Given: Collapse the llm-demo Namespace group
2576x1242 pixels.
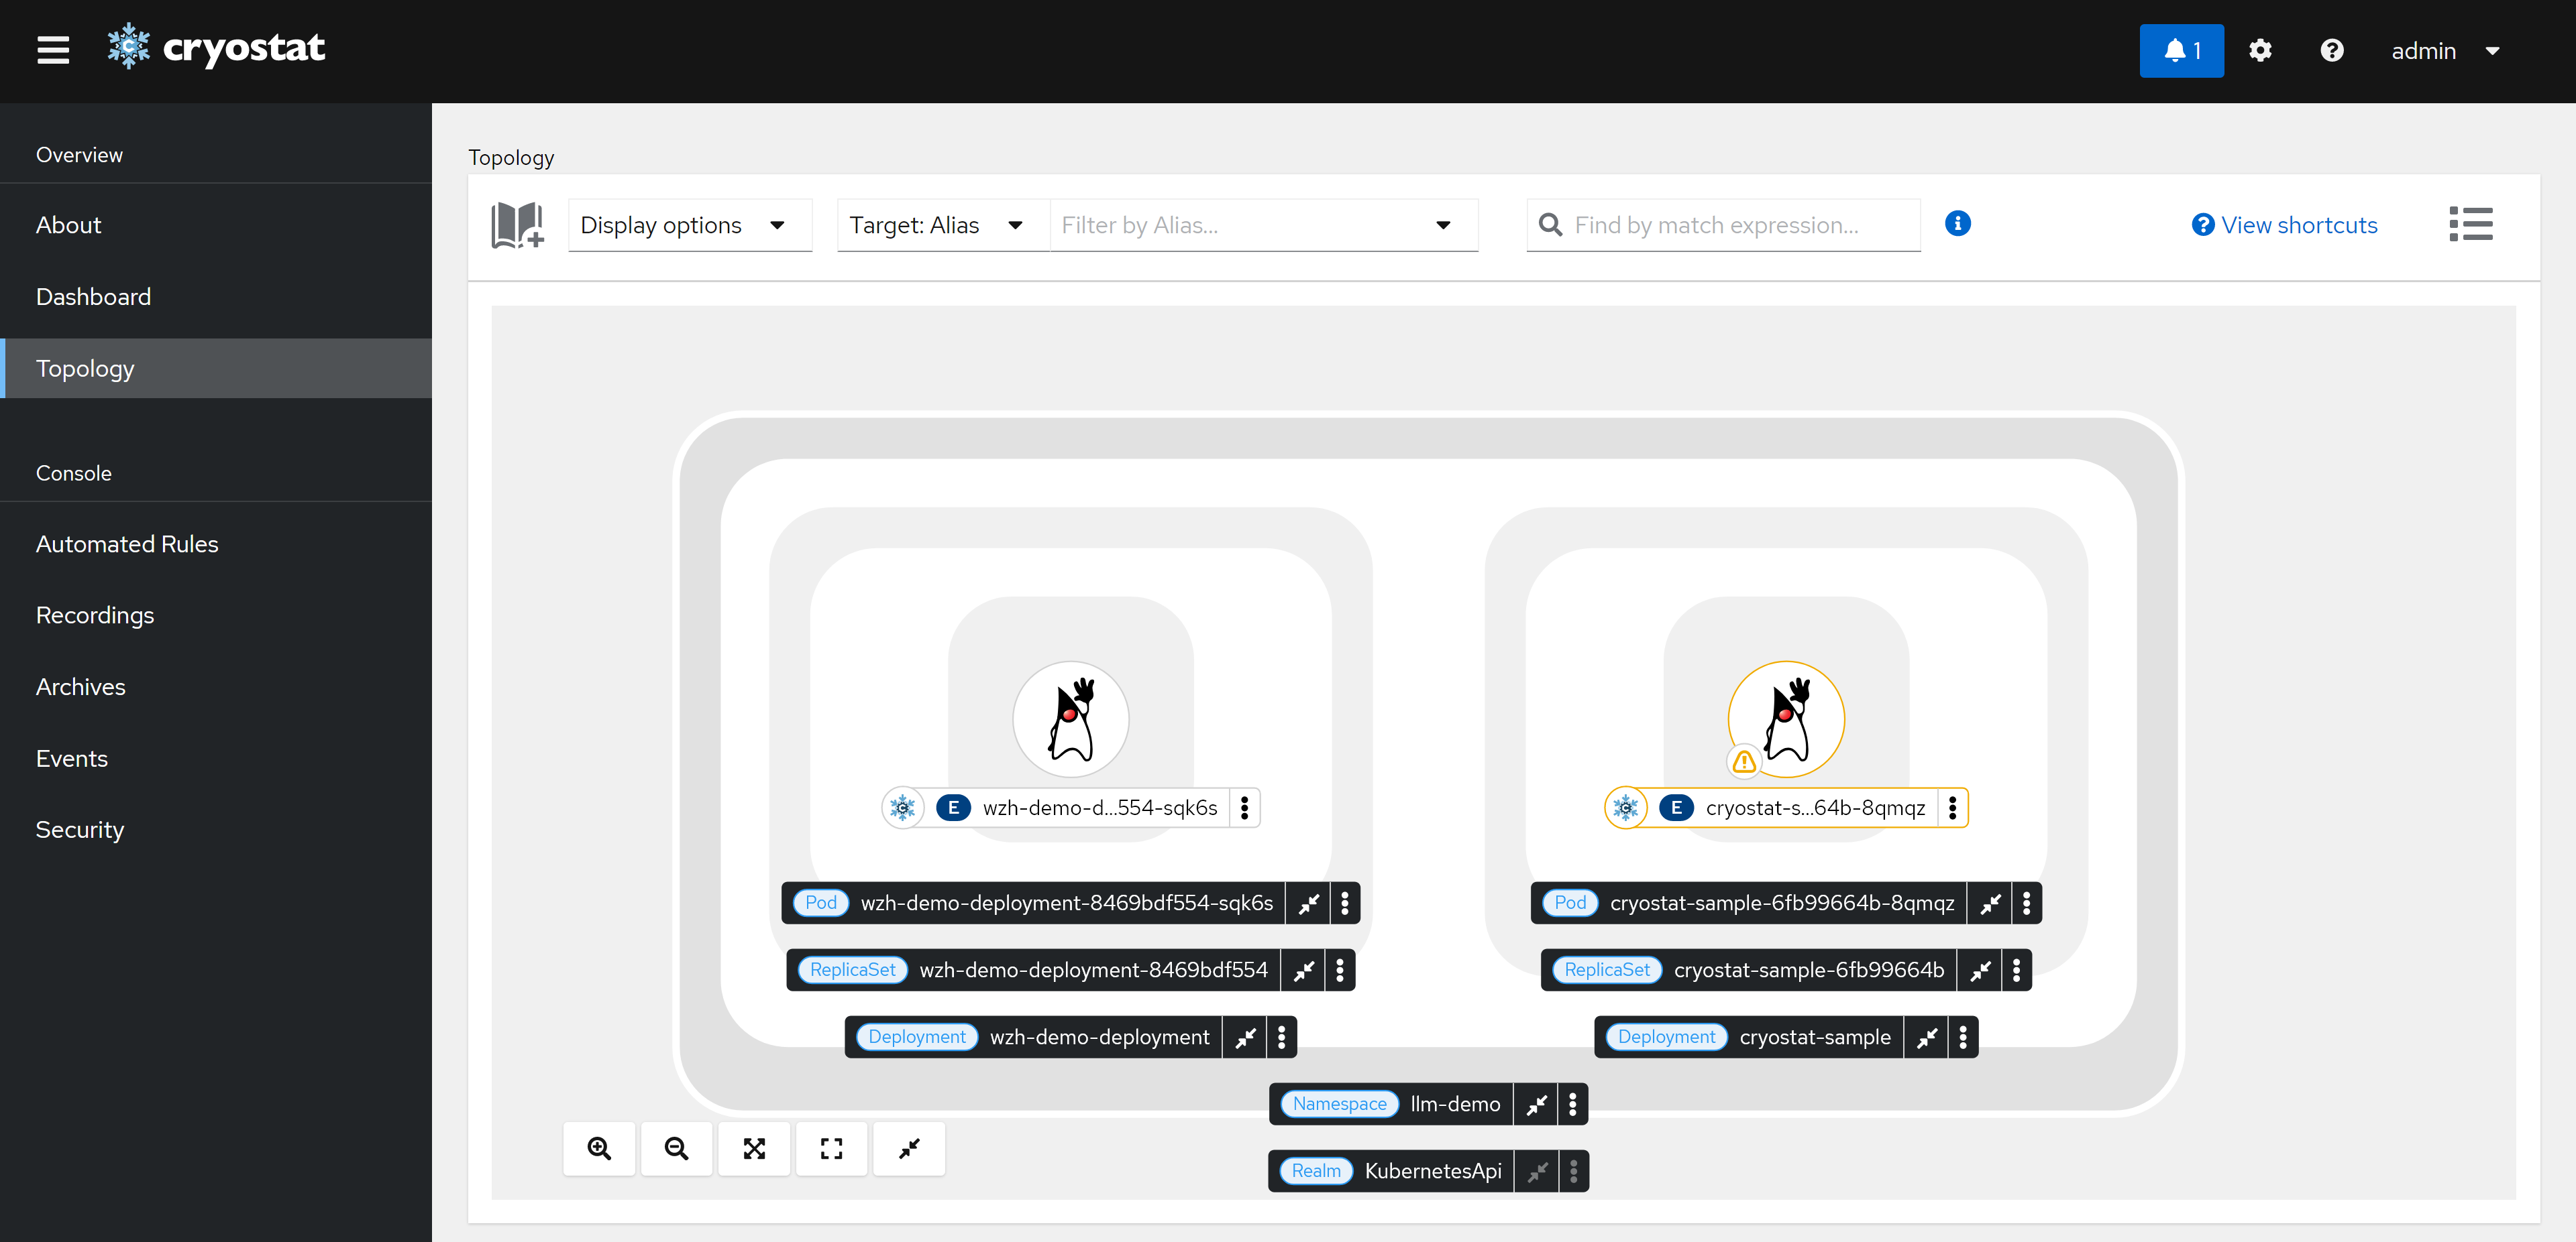Looking at the screenshot, I should (1536, 1104).
